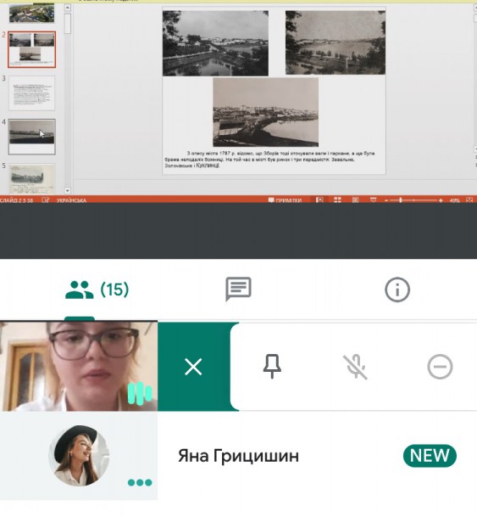Click the slide caption text about 1787
This screenshot has width=477, height=517.
coord(269,160)
